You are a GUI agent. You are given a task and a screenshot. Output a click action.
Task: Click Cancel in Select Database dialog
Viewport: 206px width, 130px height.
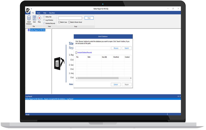(116, 85)
